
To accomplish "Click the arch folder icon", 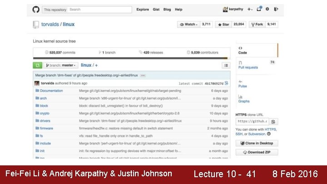I will (x=37, y=98).
